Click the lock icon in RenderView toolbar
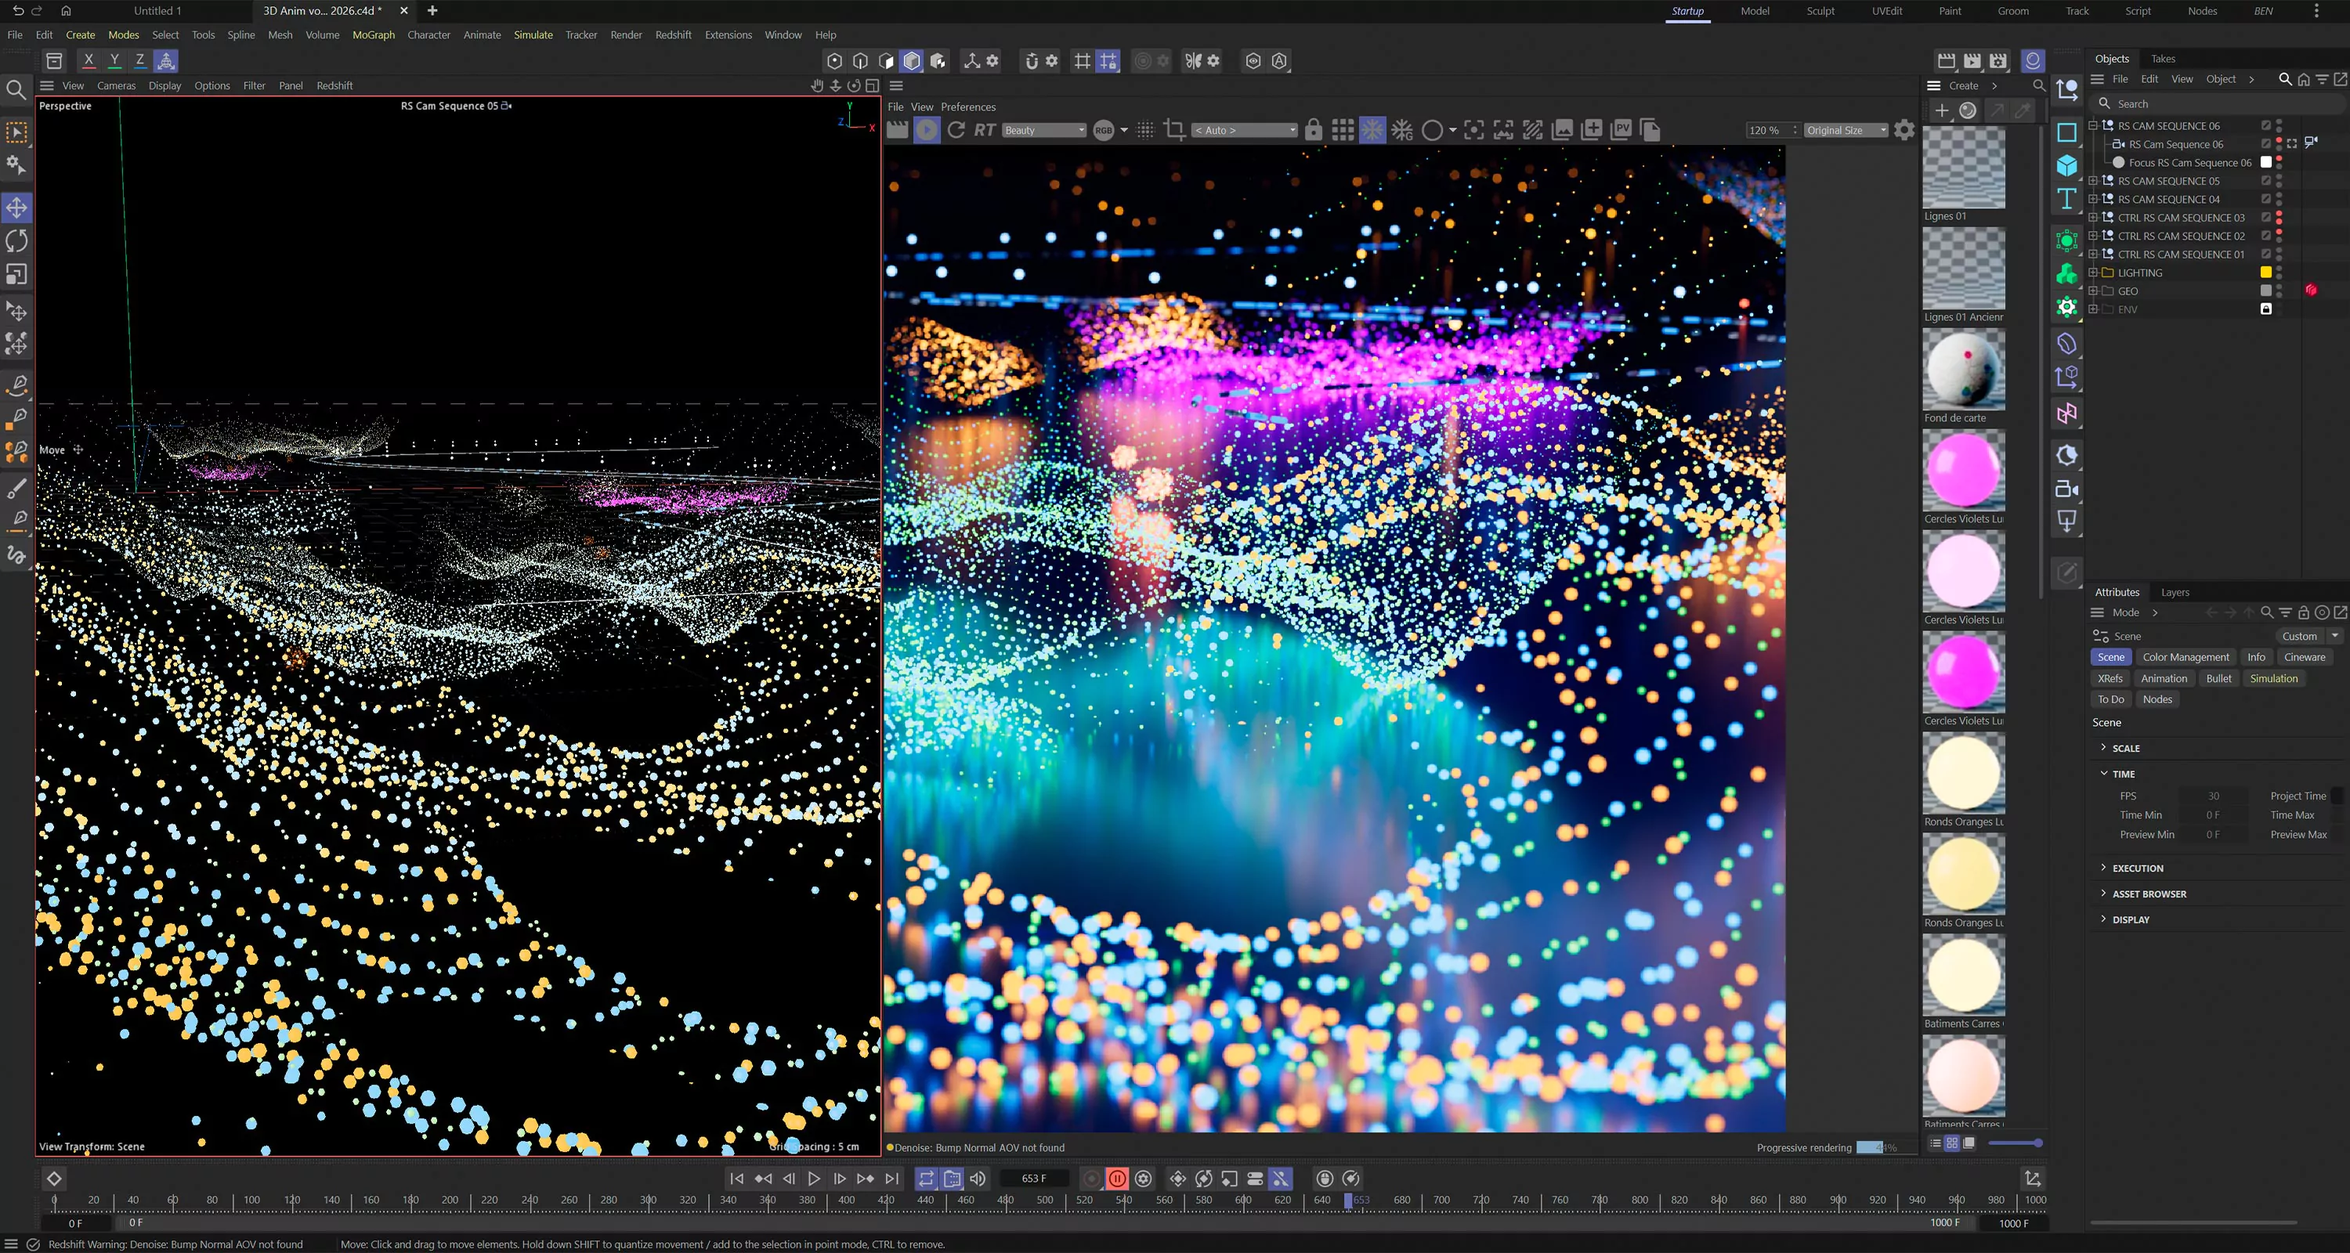This screenshot has height=1253, width=2350. pyautogui.click(x=1313, y=131)
